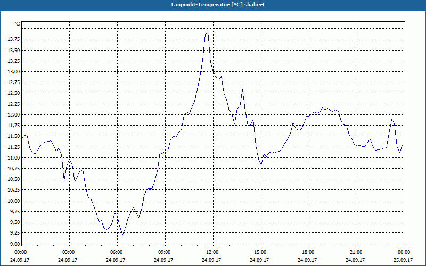426x266 pixels.
Task: Select the 06:00 time label
Action: pyautogui.click(x=117, y=252)
